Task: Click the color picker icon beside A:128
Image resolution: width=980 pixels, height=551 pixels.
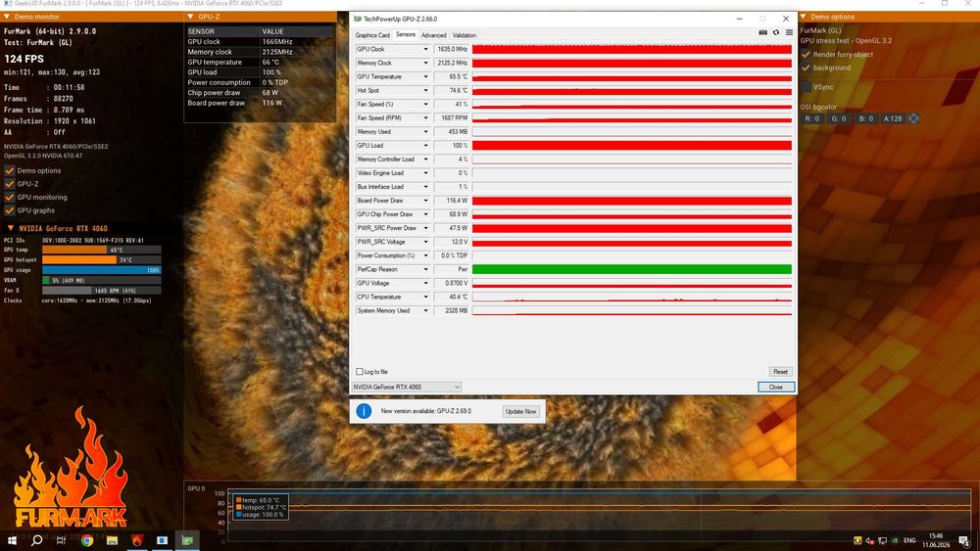Action: point(913,118)
